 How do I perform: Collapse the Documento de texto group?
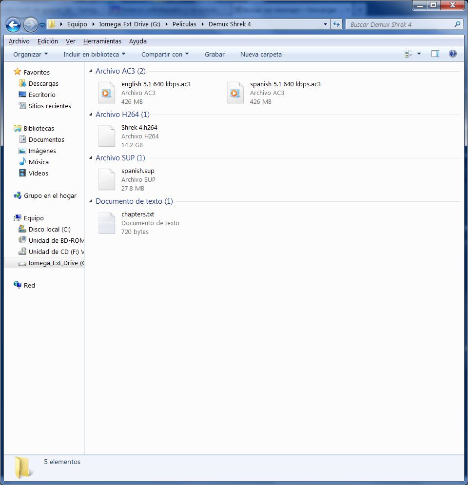tap(91, 201)
